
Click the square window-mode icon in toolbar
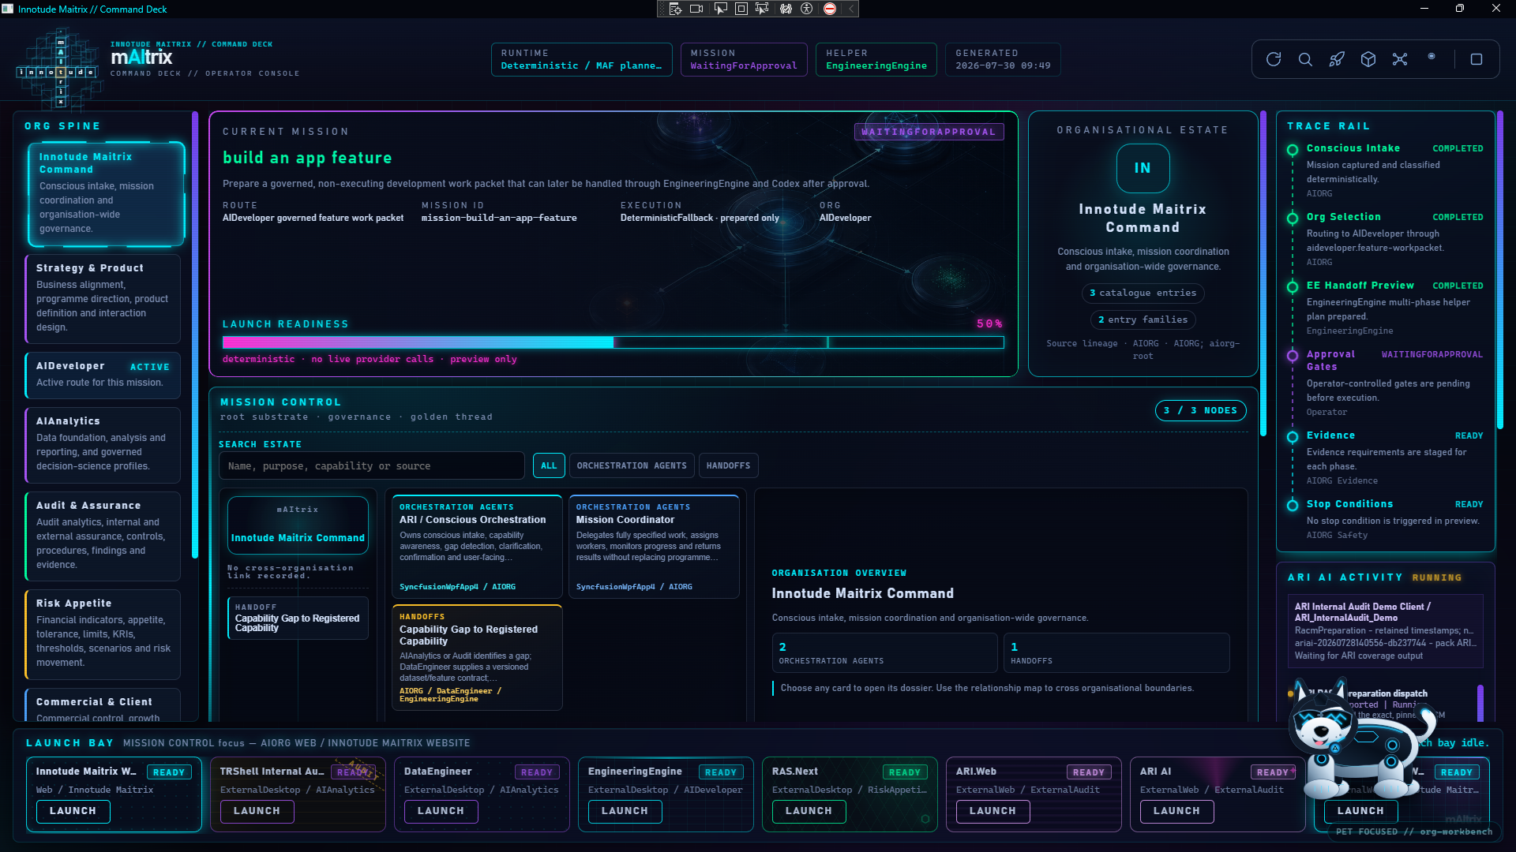point(1477,59)
